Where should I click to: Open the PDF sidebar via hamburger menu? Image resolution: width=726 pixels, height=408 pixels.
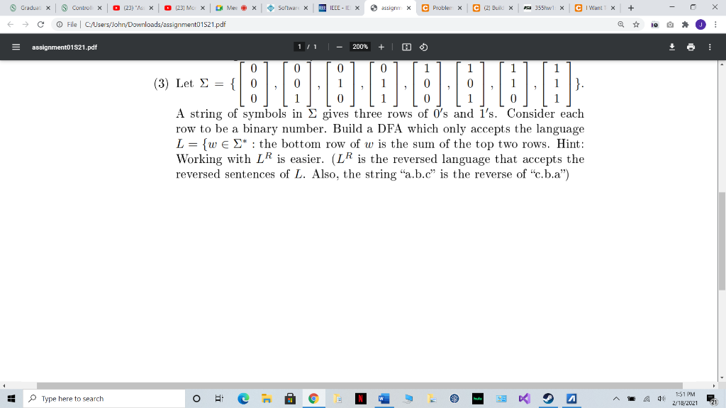click(x=15, y=47)
